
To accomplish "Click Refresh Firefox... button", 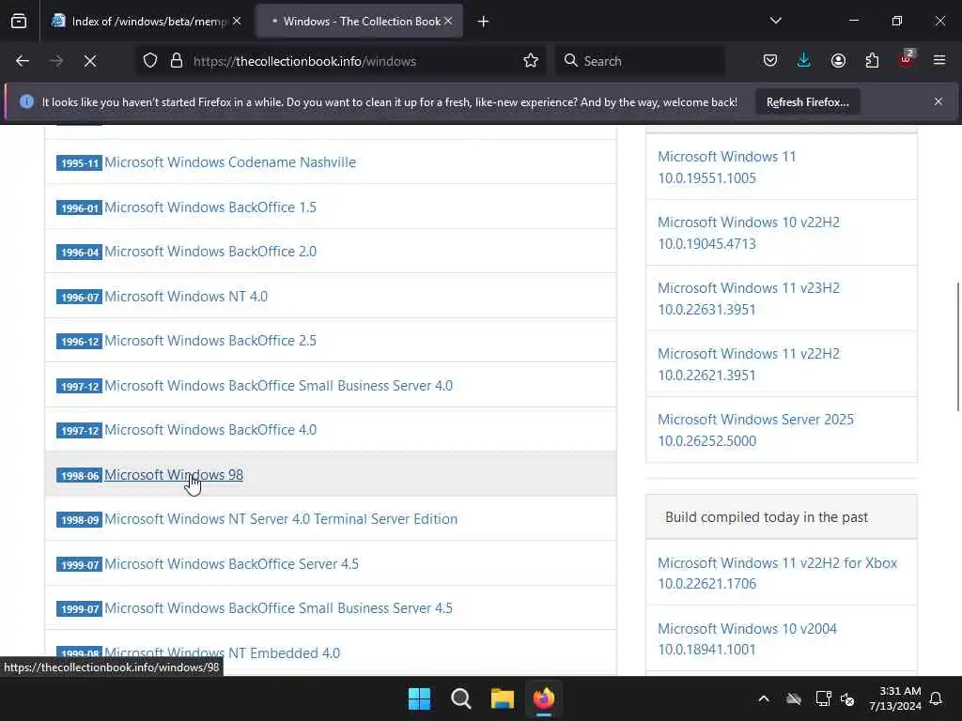I will [x=807, y=102].
